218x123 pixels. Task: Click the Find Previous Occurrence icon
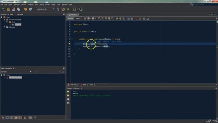pyautogui.click(x=103, y=18)
